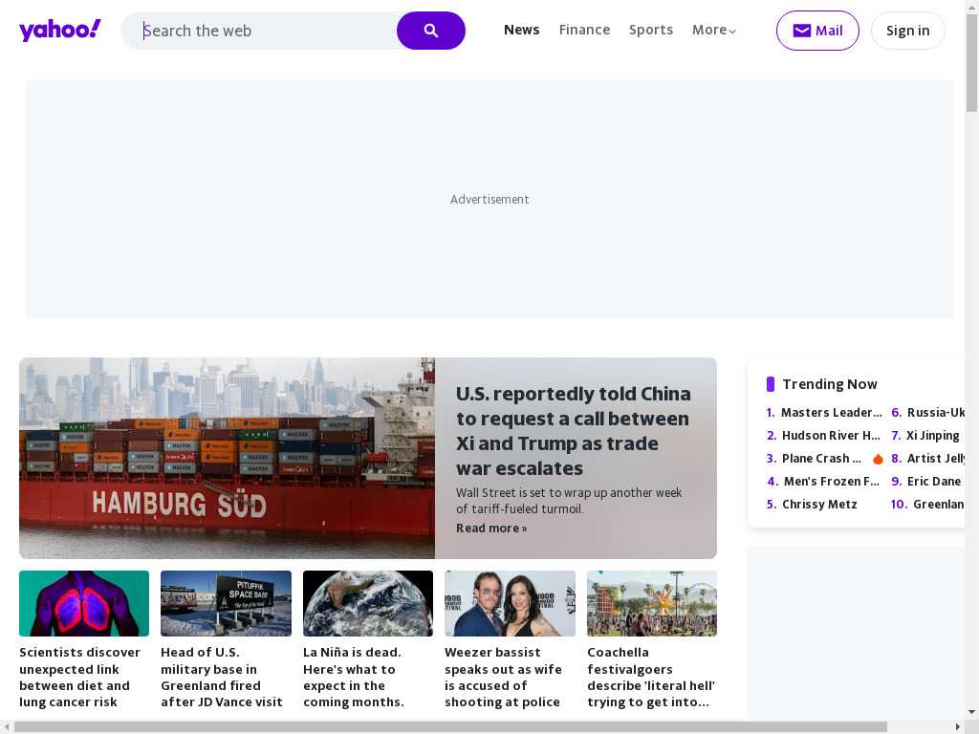
Task: Select trending topic Plane Crash
Action: click(821, 459)
